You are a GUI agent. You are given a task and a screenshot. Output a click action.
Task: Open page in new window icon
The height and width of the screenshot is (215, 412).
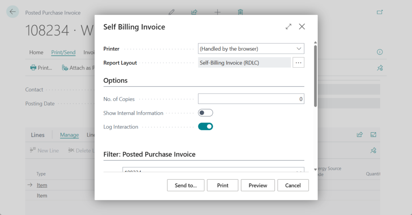[379, 12]
